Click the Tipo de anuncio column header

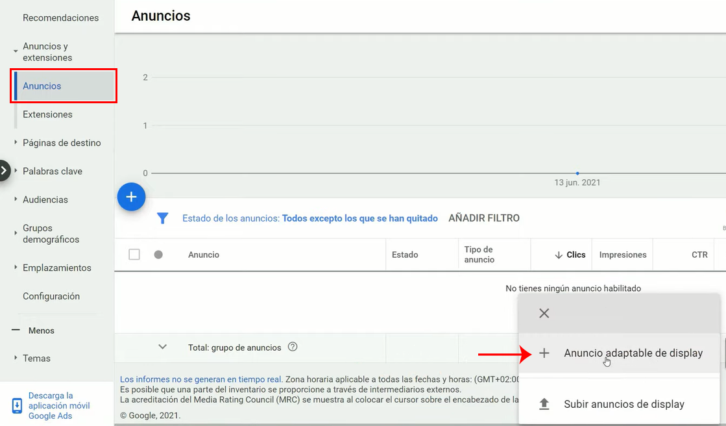point(479,255)
